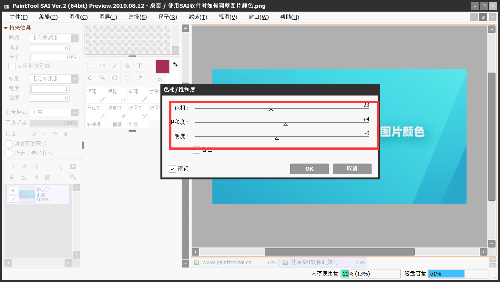Create a new layer folder

(36, 166)
